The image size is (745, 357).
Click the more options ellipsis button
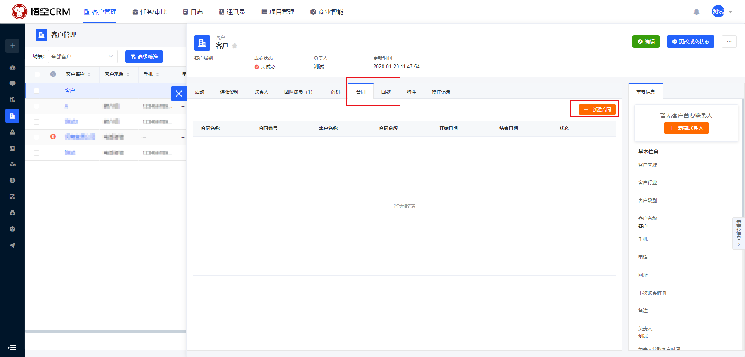729,42
